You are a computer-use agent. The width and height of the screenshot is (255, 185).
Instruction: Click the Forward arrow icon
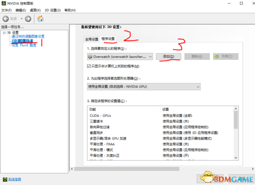pyautogui.click(x=28, y=19)
